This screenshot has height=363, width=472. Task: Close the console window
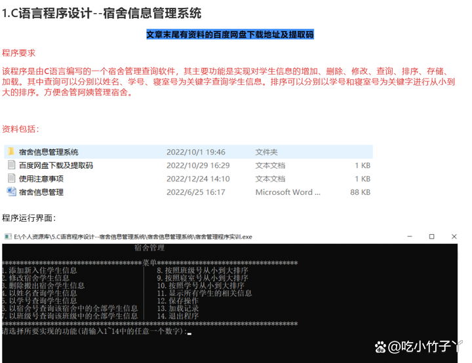click(454, 237)
